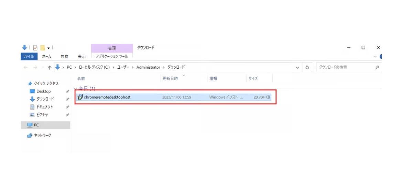Click the New Folder icon in title bar
402x183 pixels.
[x=43, y=48]
